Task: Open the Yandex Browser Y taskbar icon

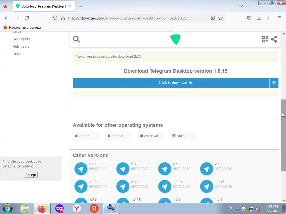Action: (77, 208)
